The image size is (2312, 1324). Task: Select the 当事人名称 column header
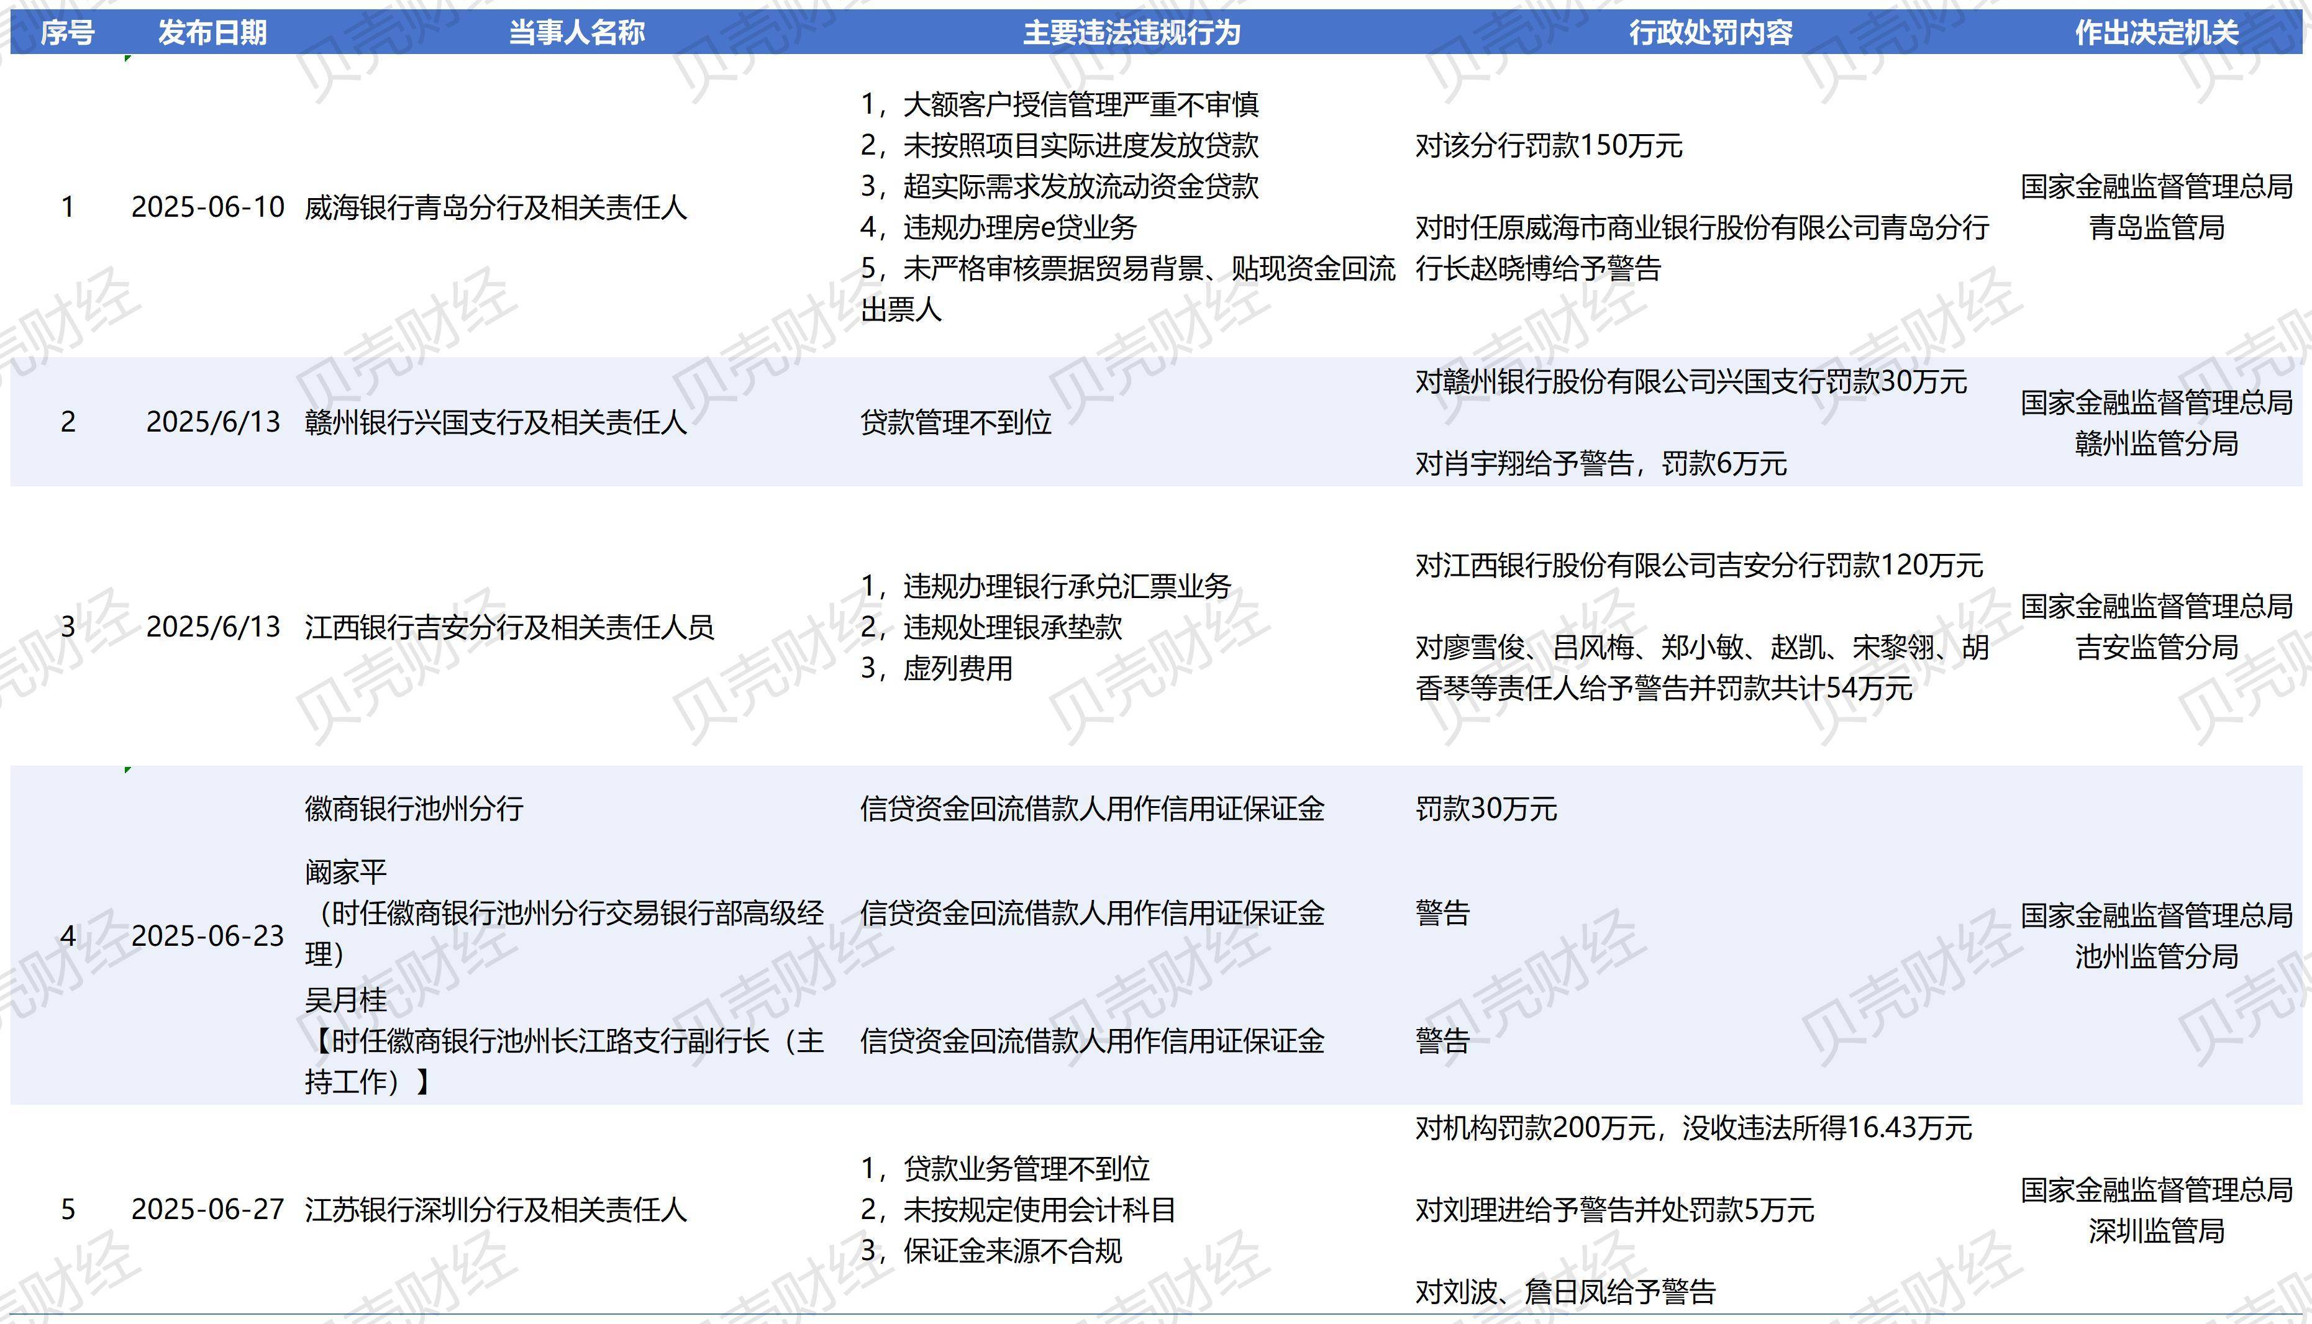pos(576,33)
